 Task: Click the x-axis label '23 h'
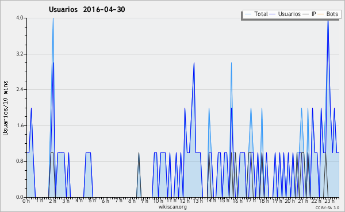point(330,201)
